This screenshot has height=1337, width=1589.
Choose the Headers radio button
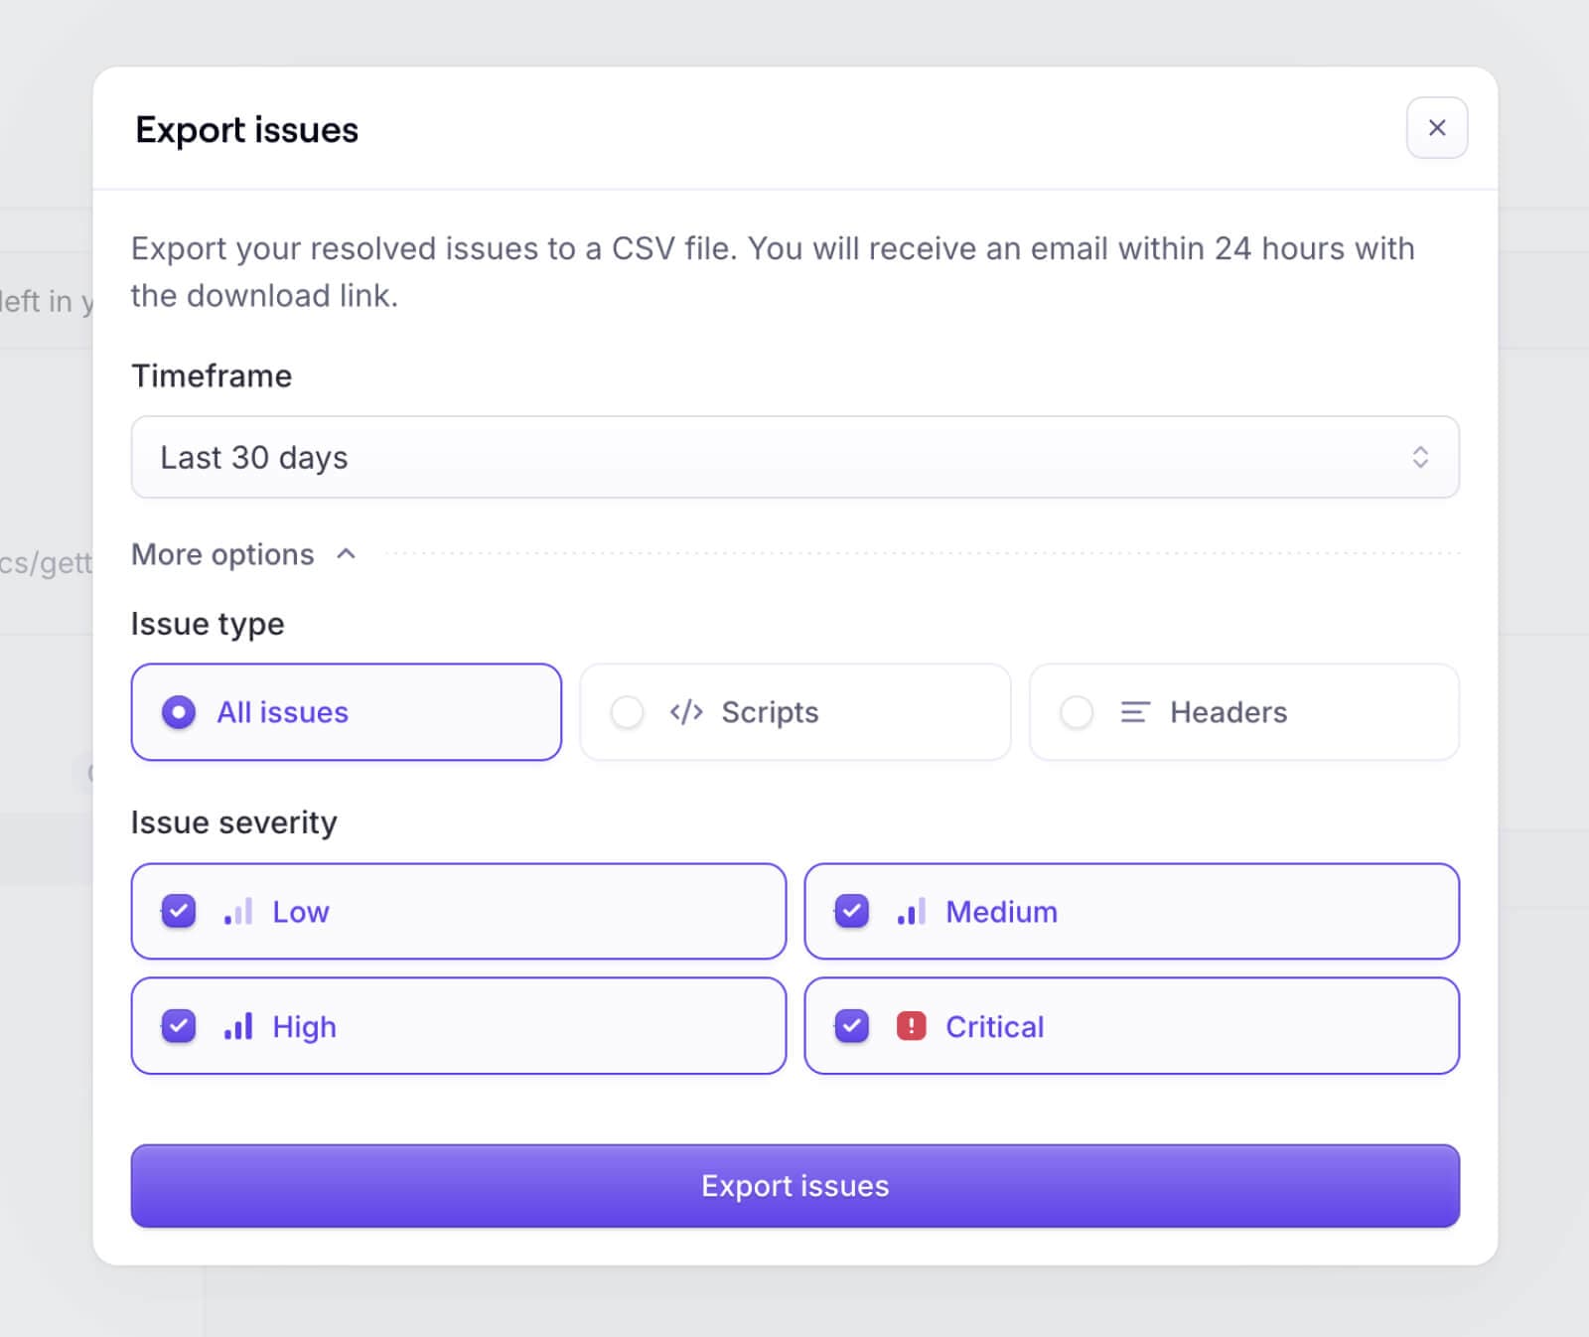coord(1077,712)
